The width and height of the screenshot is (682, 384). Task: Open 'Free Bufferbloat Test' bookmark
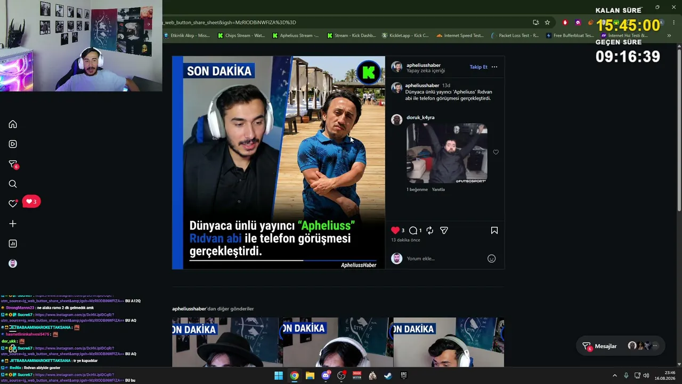pyautogui.click(x=570, y=36)
